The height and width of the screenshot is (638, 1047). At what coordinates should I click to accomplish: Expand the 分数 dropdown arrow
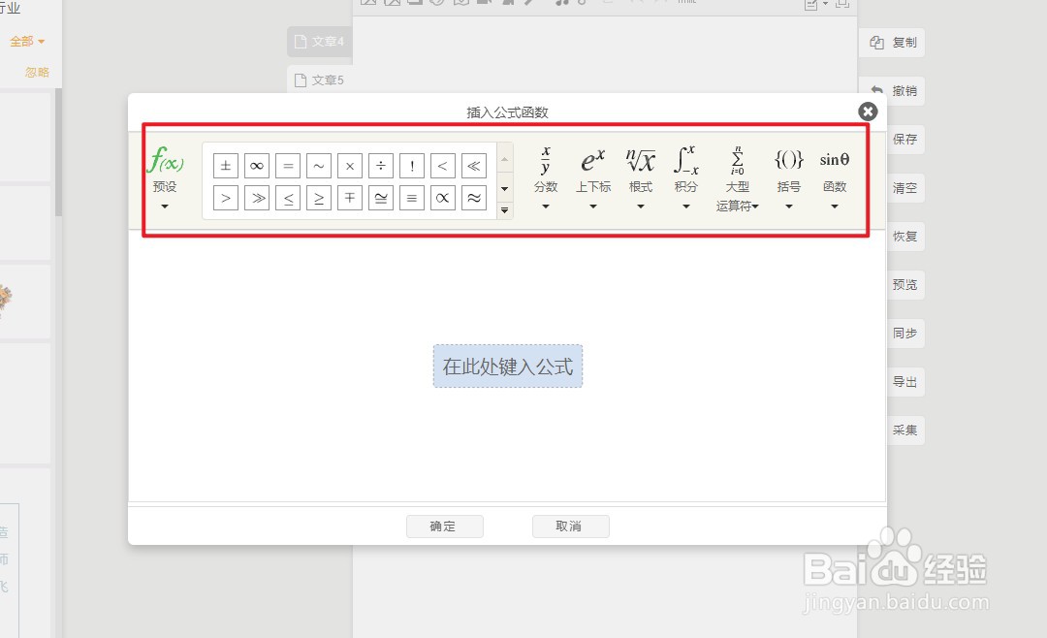[546, 207]
